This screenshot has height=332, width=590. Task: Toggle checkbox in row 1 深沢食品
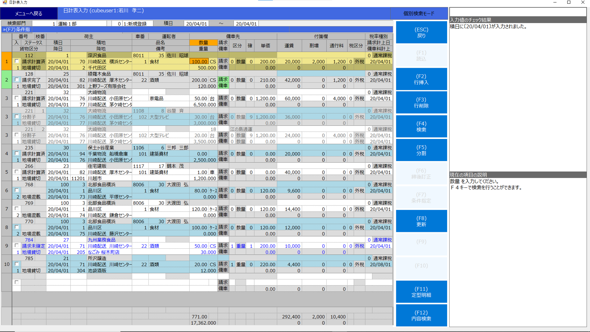click(17, 62)
